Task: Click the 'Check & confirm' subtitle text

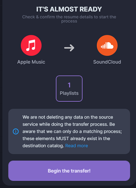Action: pos(69,19)
